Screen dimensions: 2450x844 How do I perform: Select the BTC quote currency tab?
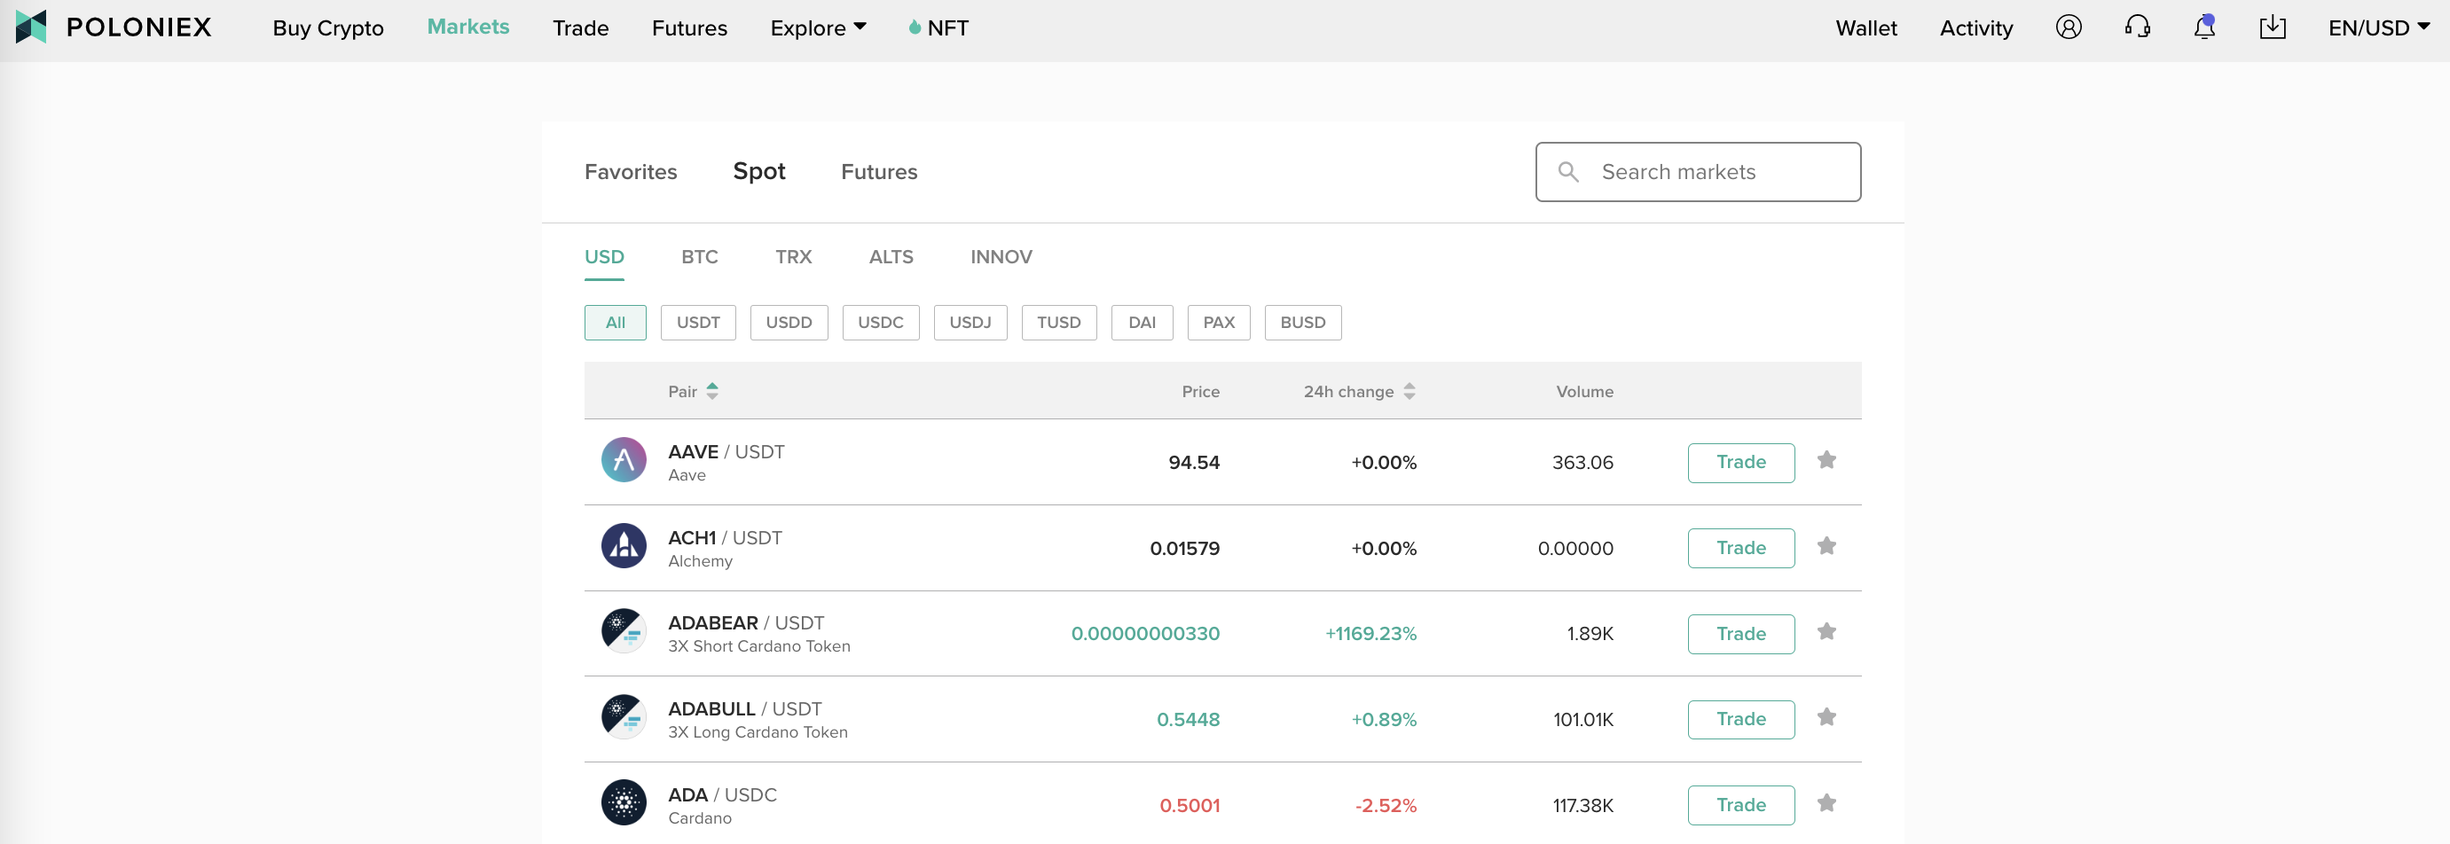pyautogui.click(x=699, y=258)
